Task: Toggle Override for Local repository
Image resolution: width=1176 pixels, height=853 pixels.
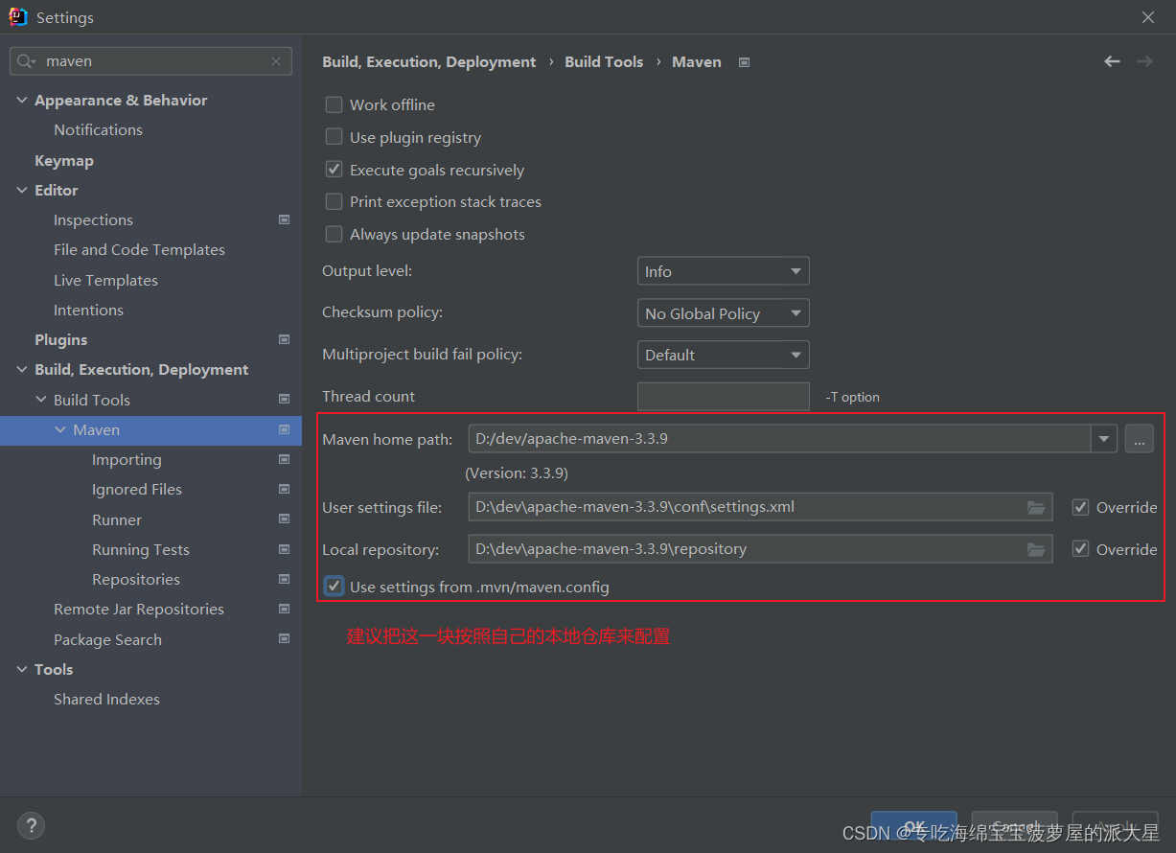Action: click(1080, 549)
